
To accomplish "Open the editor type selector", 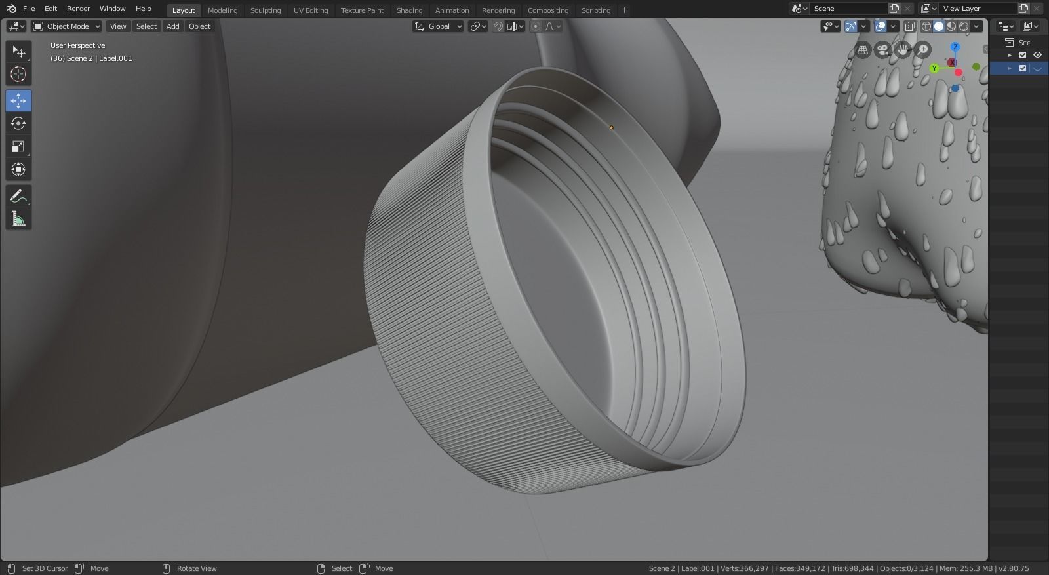I will pyautogui.click(x=16, y=26).
